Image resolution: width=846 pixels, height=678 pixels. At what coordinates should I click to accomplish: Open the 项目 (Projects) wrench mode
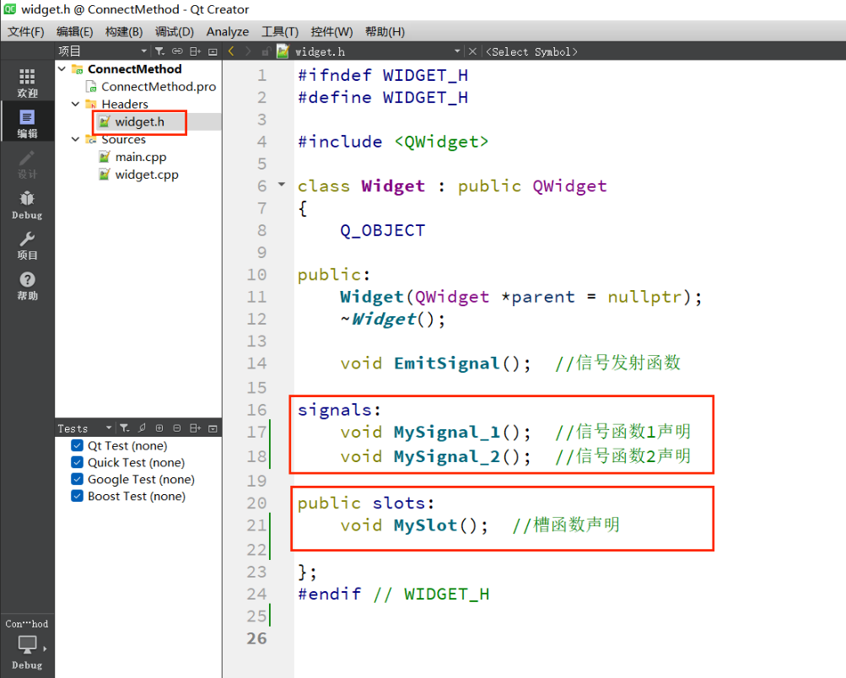click(27, 245)
